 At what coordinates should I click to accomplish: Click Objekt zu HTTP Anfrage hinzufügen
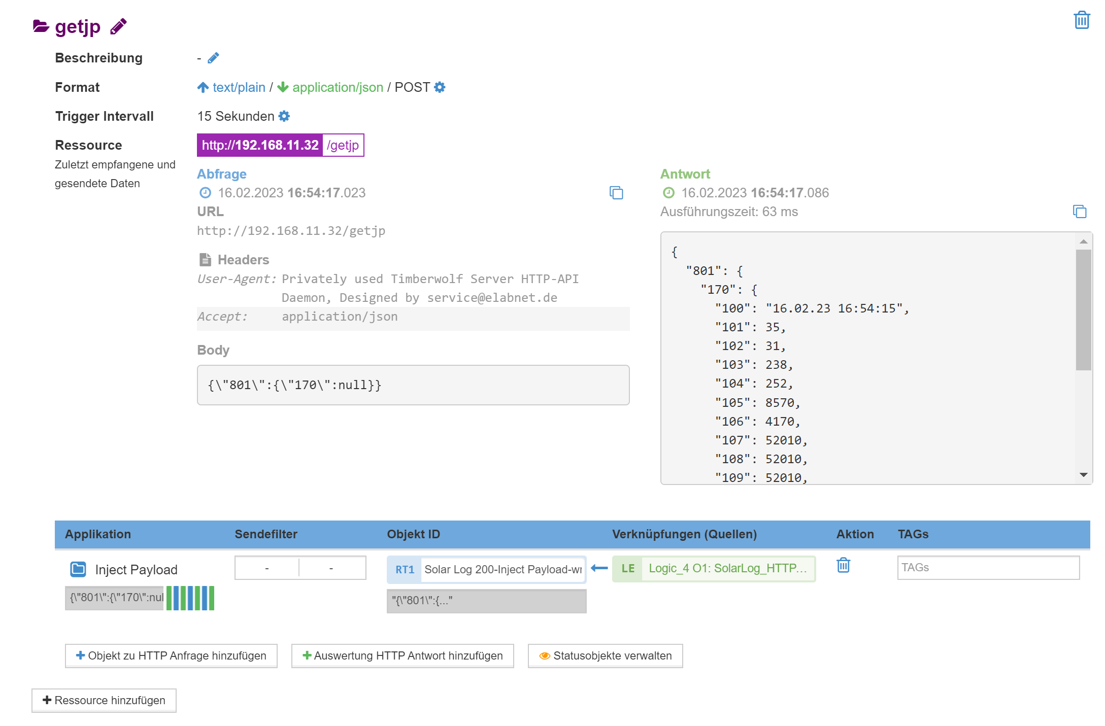point(171,656)
